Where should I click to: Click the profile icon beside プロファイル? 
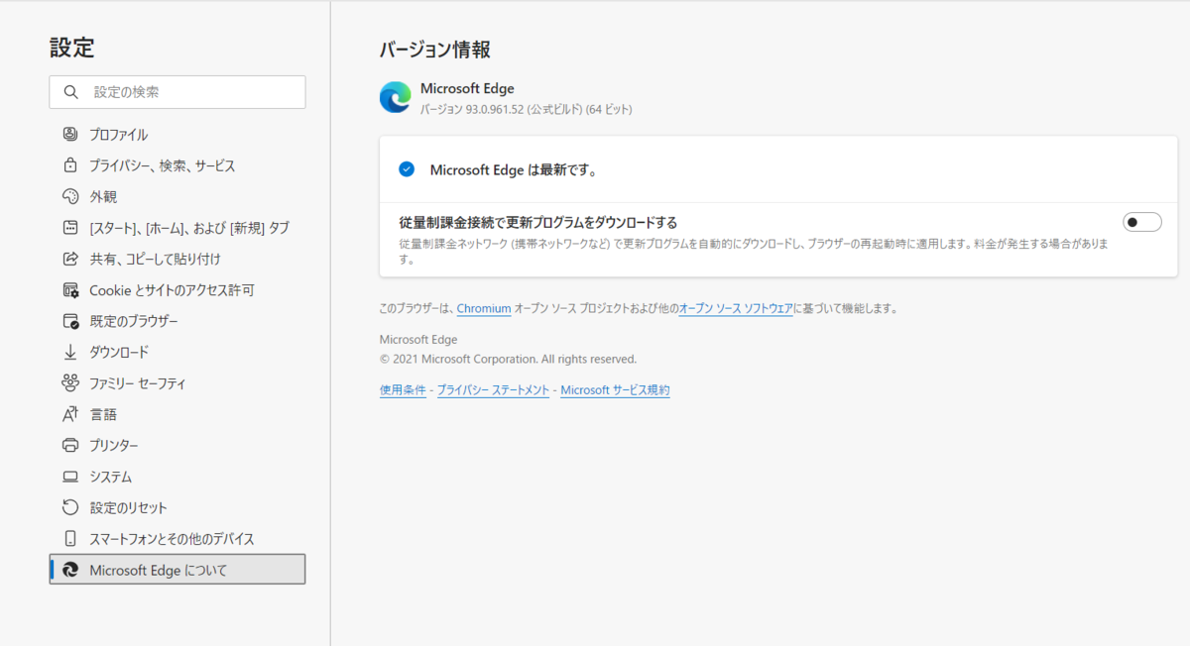point(70,134)
